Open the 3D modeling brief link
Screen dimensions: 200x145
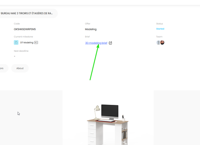coord(96,43)
